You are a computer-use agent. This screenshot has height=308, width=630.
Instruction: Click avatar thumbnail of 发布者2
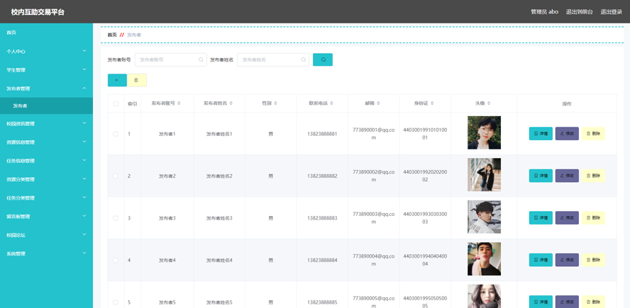click(484, 175)
